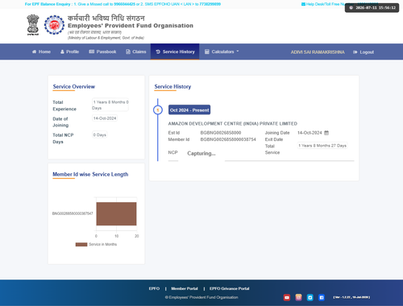Click the Service Overview heading
This screenshot has height=306, width=403.
tap(74, 86)
